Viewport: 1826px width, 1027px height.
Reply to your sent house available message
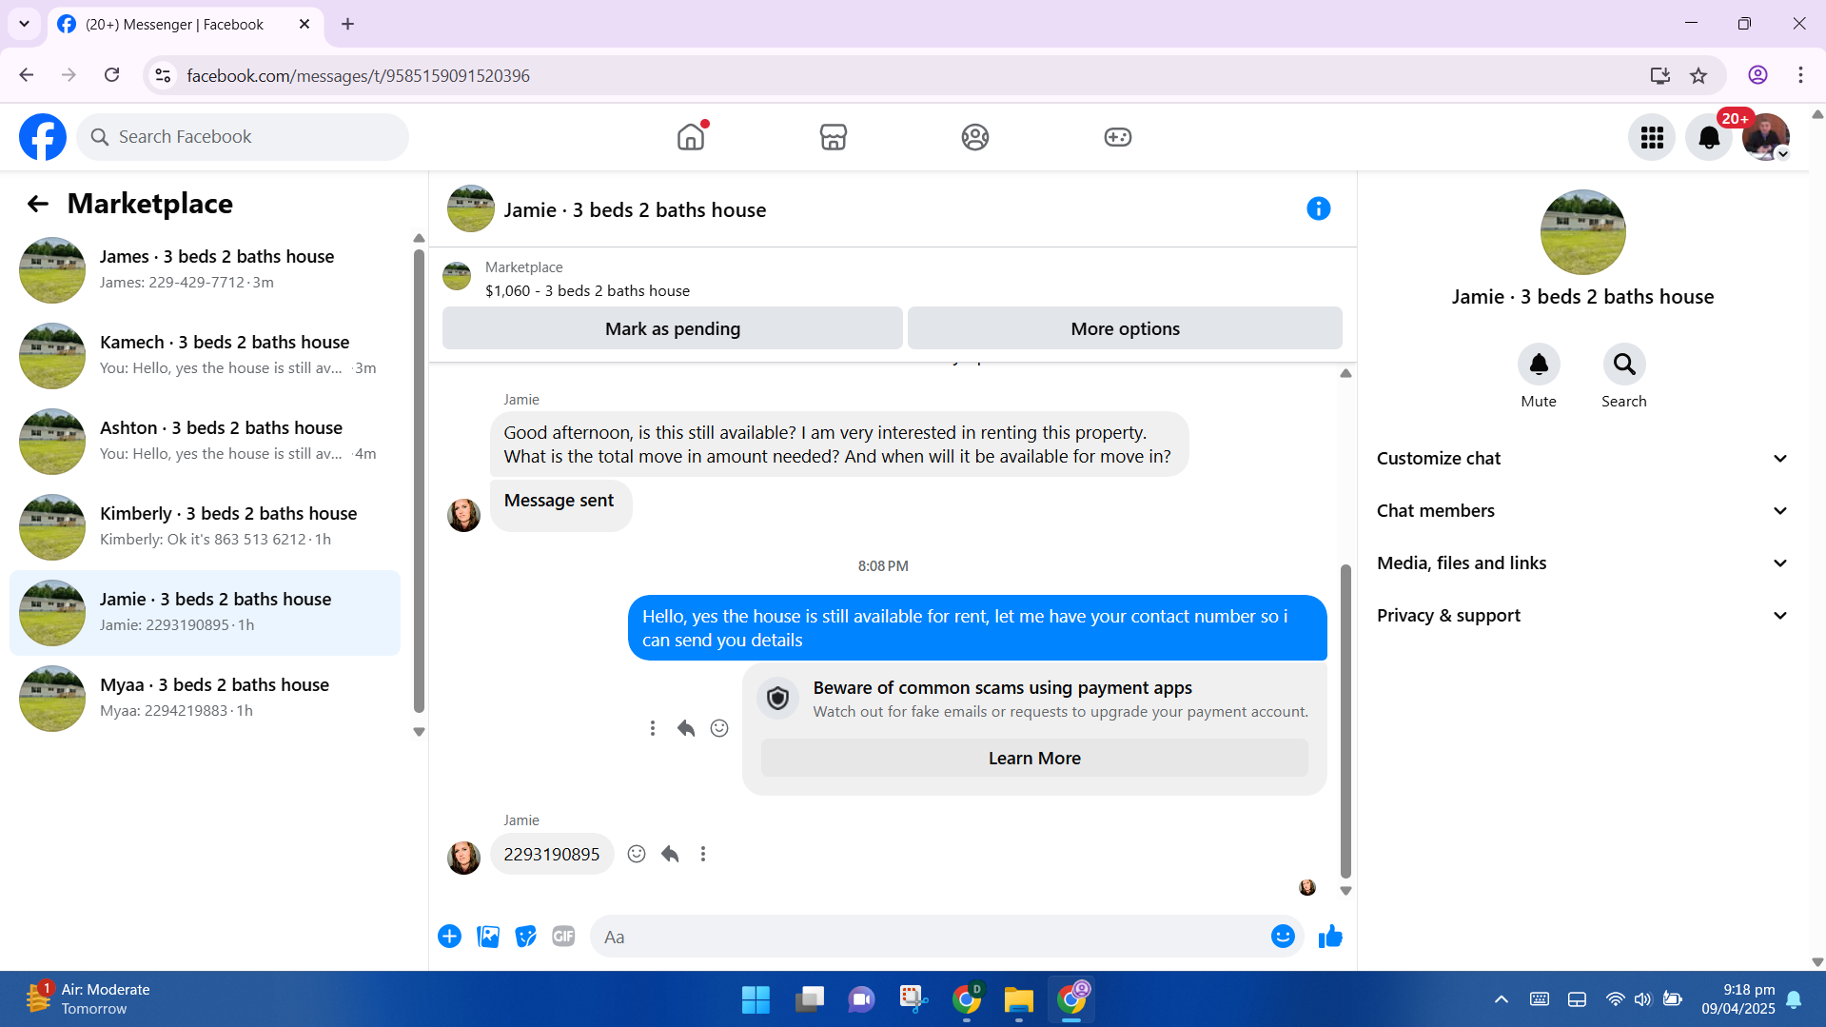(x=686, y=728)
